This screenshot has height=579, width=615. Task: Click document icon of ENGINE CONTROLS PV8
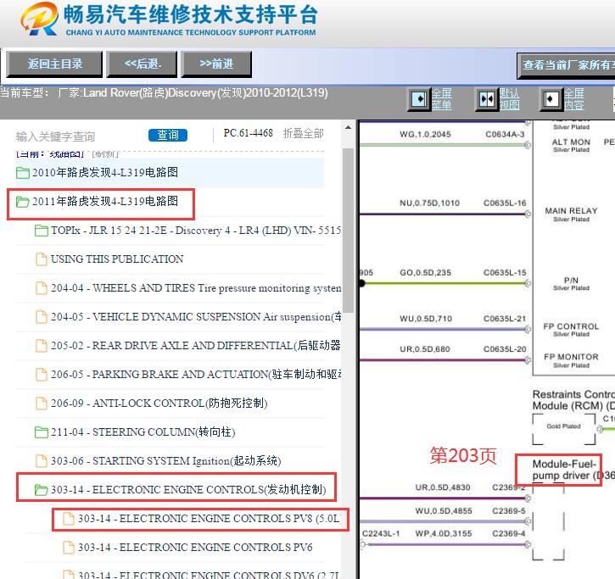[69, 519]
